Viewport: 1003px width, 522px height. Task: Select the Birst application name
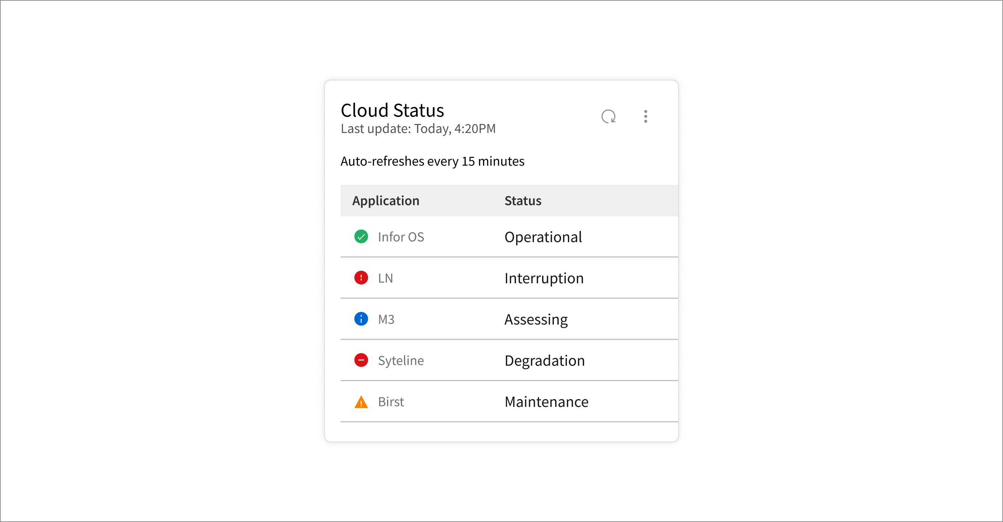pos(391,402)
